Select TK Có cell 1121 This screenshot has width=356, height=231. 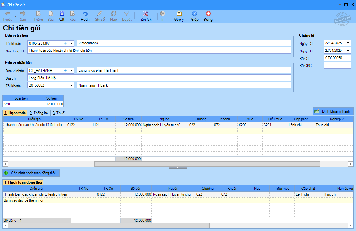103,125
